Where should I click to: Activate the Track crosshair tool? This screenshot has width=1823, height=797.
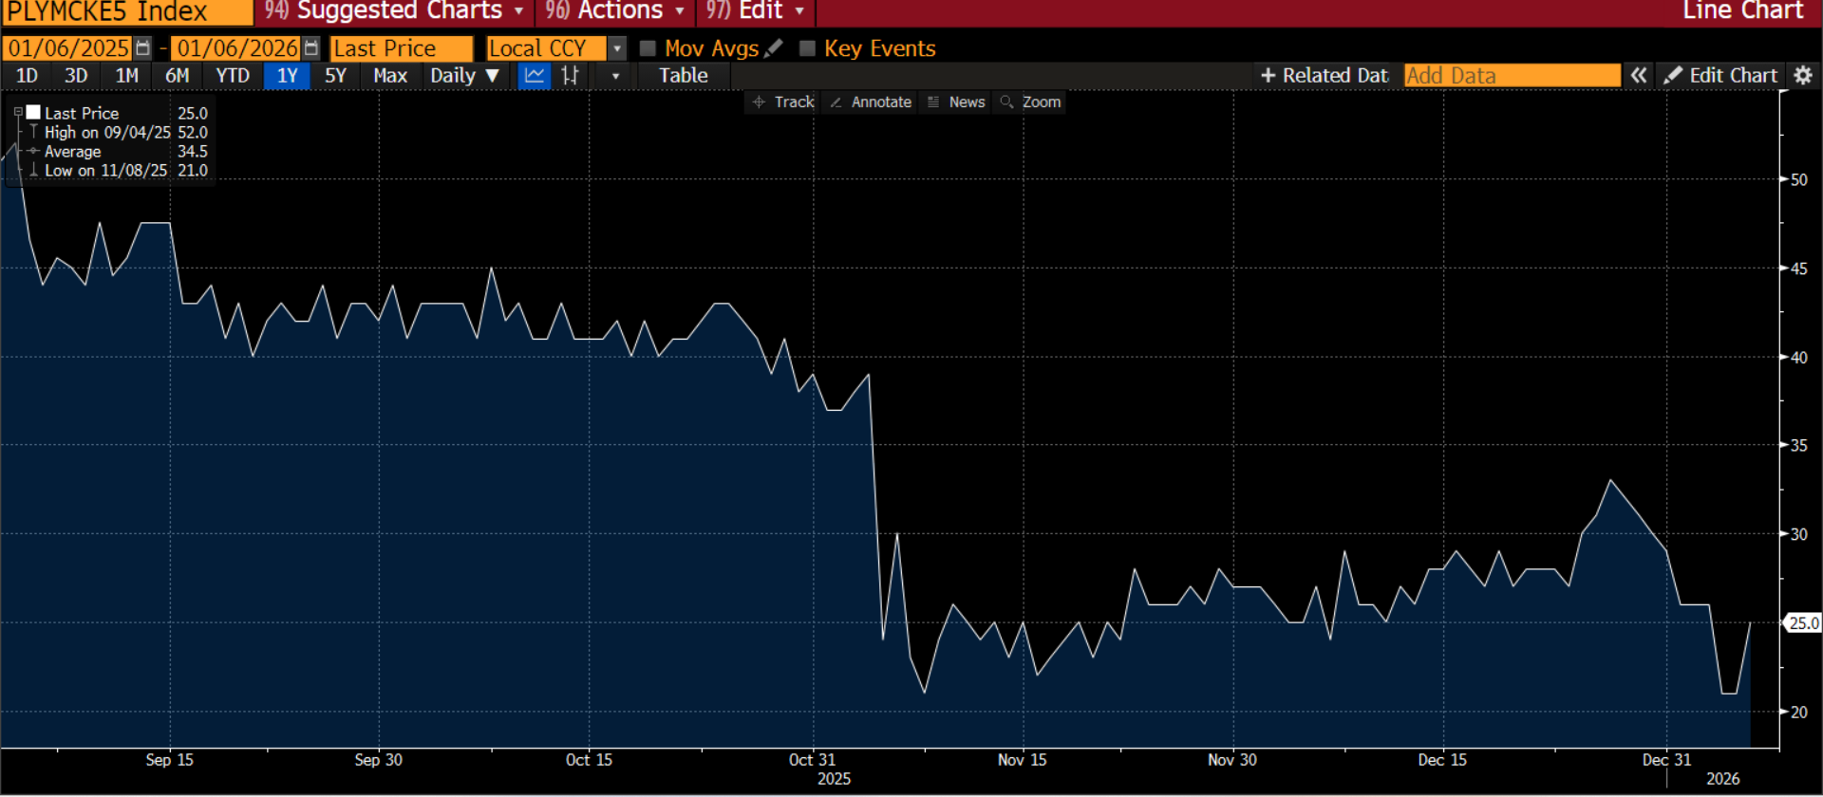783,102
